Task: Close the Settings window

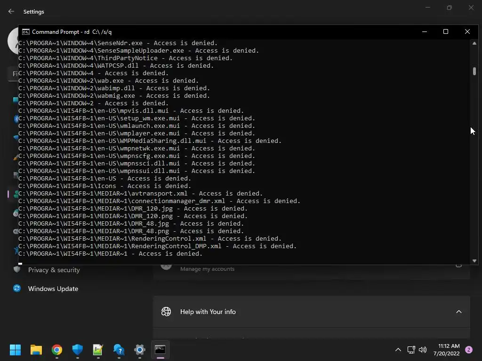Action: (x=471, y=8)
